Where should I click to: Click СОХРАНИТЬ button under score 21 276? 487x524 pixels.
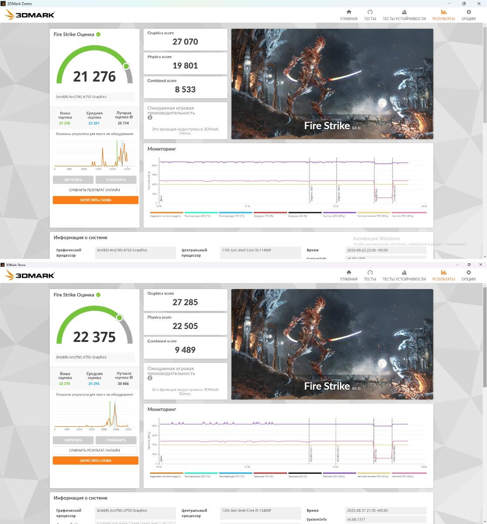[x=116, y=179]
